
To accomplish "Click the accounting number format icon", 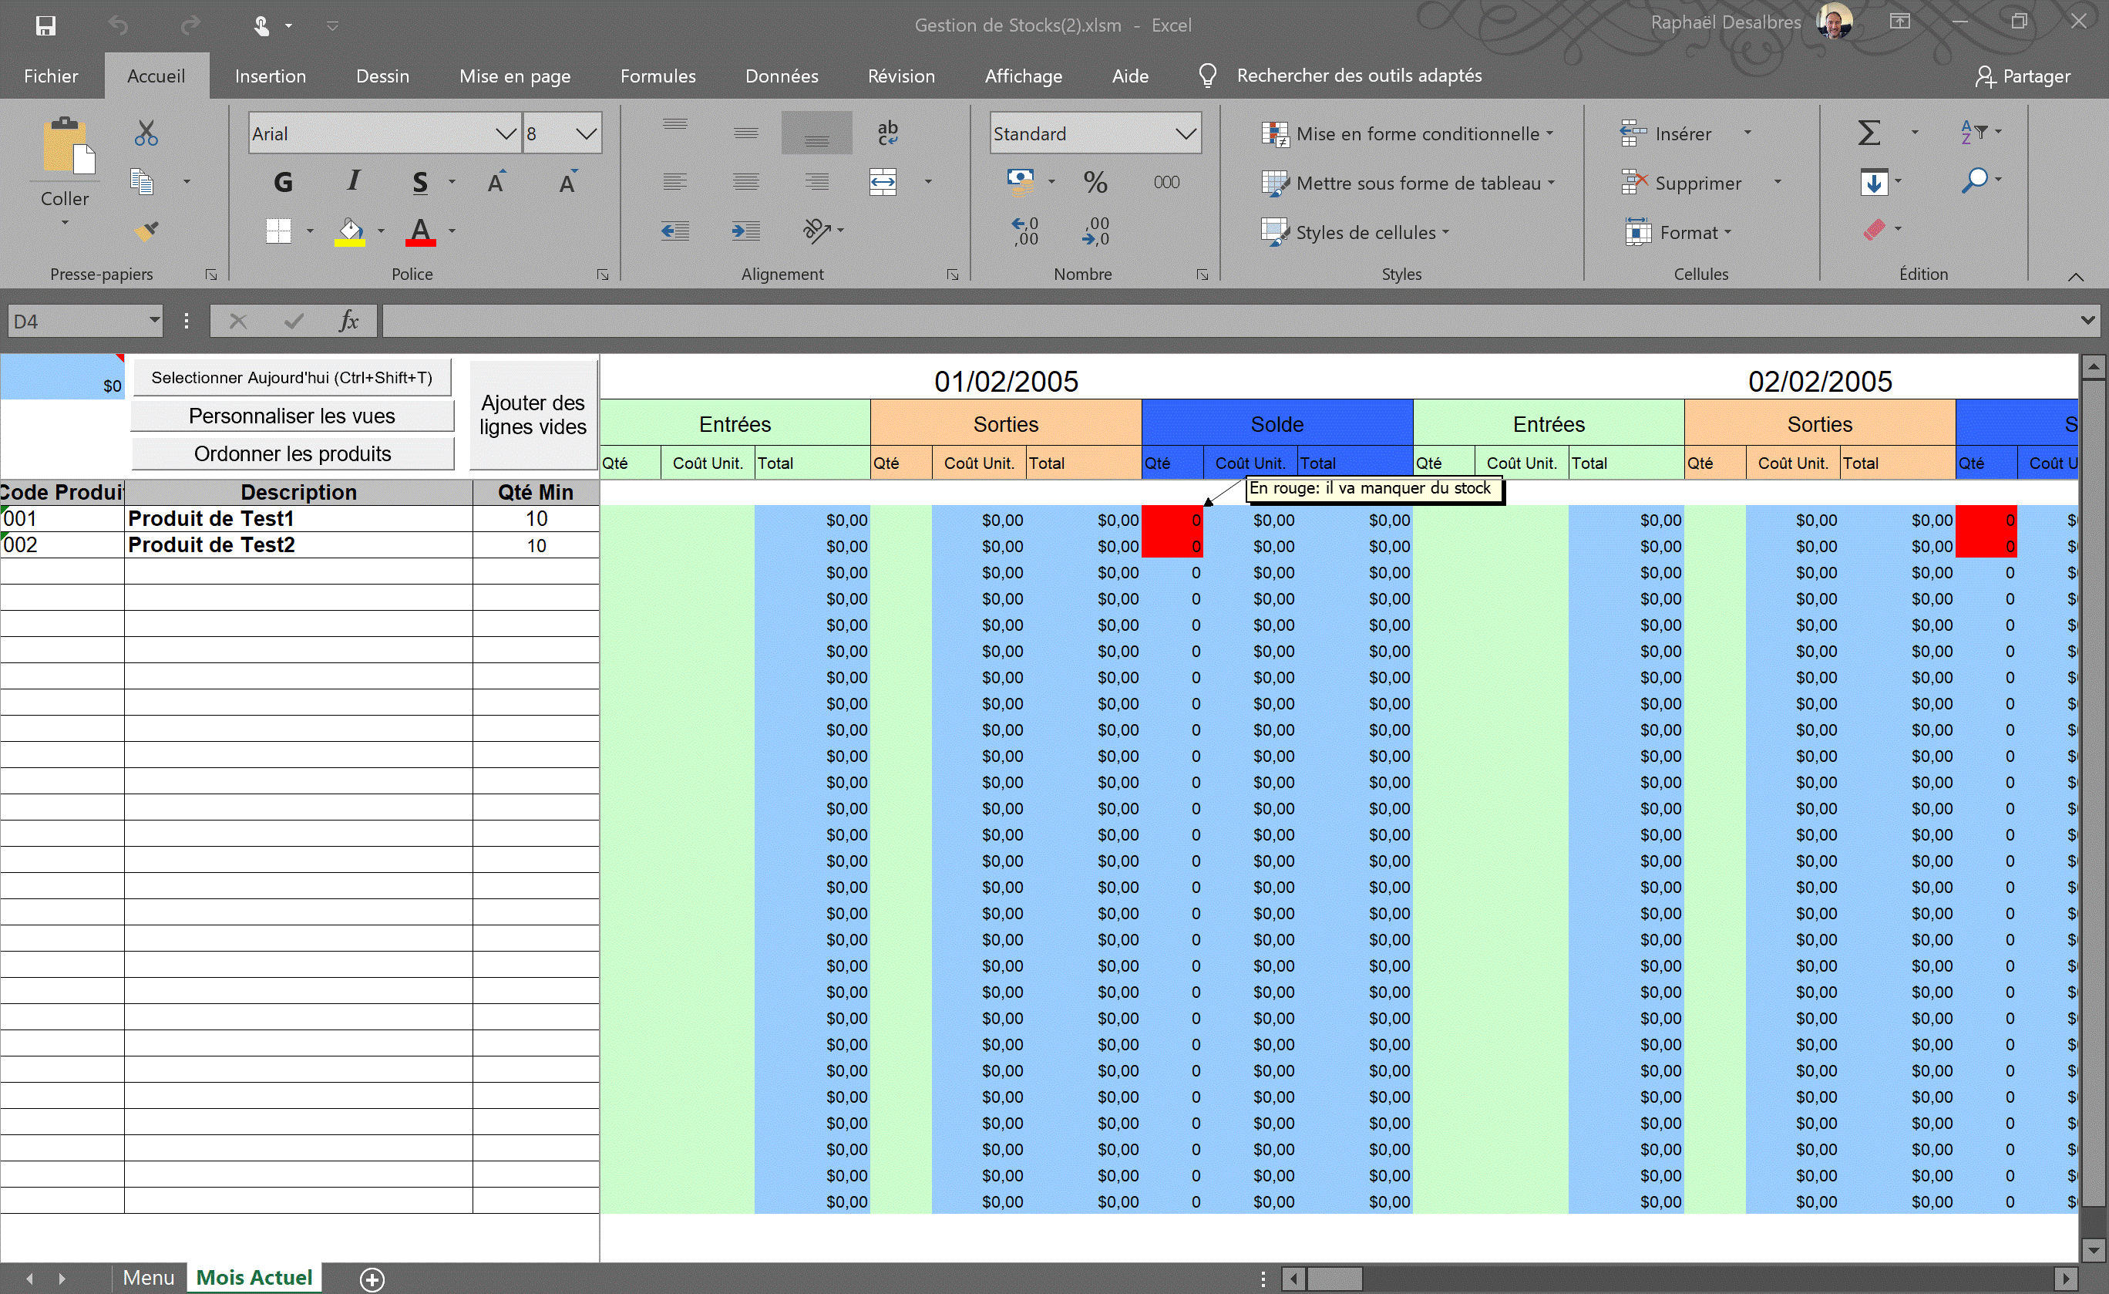I will point(1021,180).
